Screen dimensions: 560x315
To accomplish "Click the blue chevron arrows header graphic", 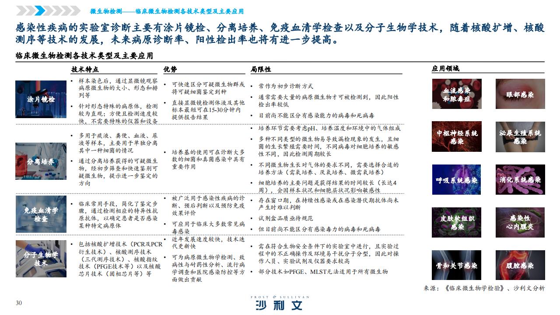I will tap(49, 10).
